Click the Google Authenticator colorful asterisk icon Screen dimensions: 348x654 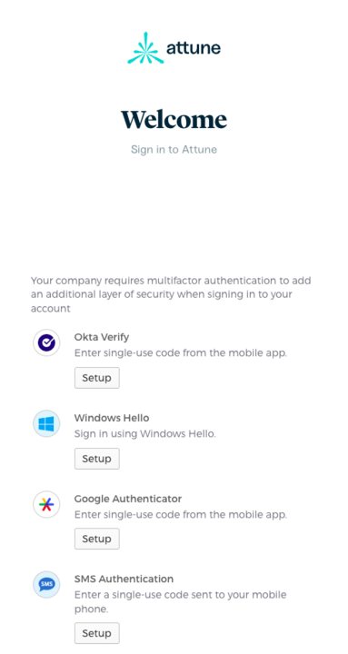pyautogui.click(x=46, y=505)
